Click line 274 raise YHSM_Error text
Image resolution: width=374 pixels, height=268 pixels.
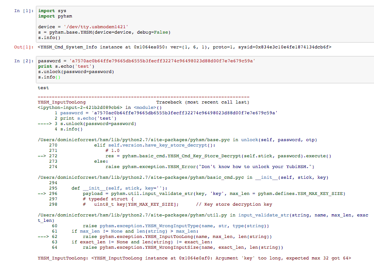tap(210, 167)
